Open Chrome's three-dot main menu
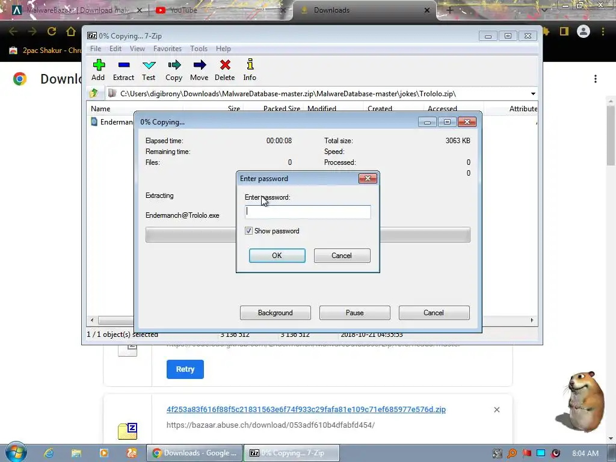The height and width of the screenshot is (462, 616). coord(603,31)
